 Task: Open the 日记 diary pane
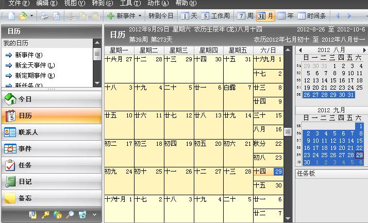pos(52,181)
